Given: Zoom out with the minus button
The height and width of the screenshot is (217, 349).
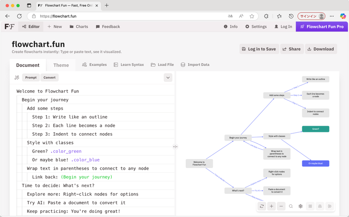Looking at the screenshot, I should click(x=281, y=206).
